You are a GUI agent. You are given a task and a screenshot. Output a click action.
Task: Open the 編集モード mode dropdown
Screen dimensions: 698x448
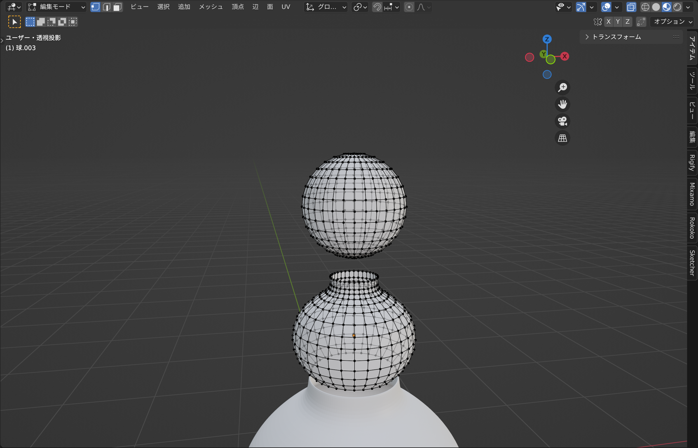57,7
